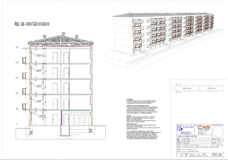The width and height of the screenshot is (228, 160).
Task: Click the scale box showing 150, 200
Action: [x=218, y=155]
